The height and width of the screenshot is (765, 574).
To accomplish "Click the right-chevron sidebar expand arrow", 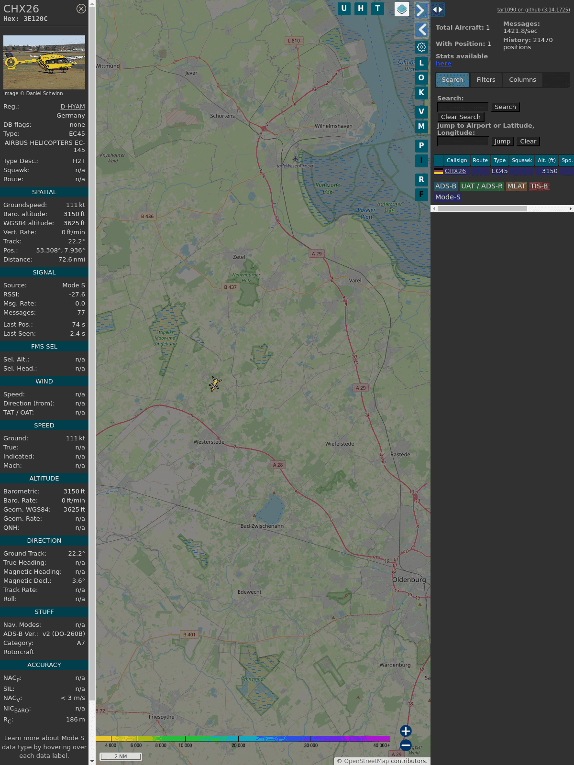I will click(x=421, y=10).
